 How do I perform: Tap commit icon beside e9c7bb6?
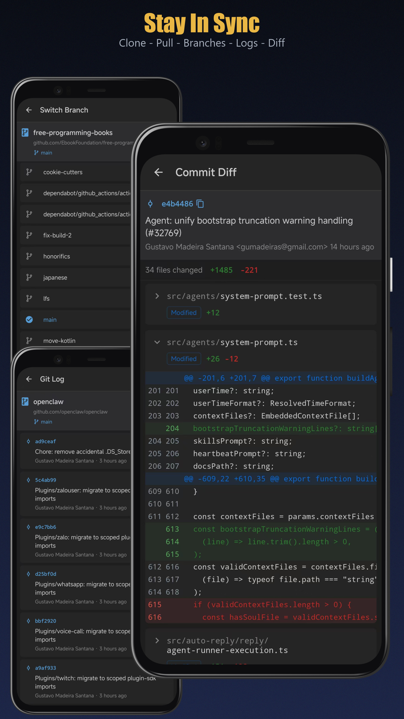pos(28,527)
